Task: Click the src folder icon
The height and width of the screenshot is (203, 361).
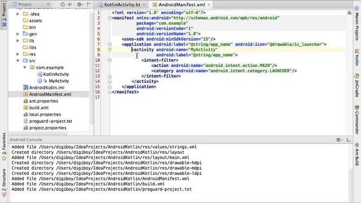Action: coord(25,60)
